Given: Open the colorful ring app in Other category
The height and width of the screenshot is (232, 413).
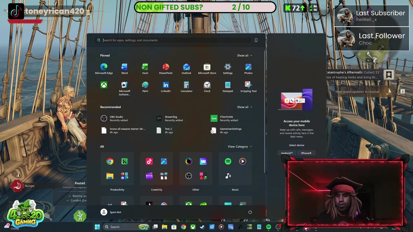Looking at the screenshot, I should 188,161.
